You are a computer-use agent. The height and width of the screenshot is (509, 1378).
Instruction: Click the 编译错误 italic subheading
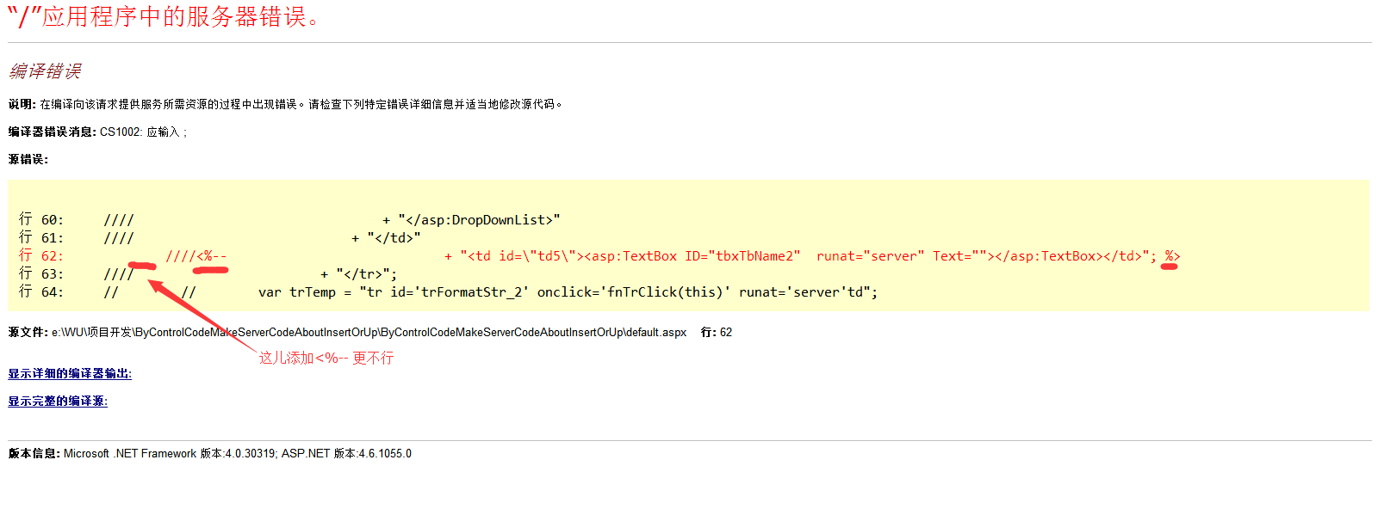45,71
